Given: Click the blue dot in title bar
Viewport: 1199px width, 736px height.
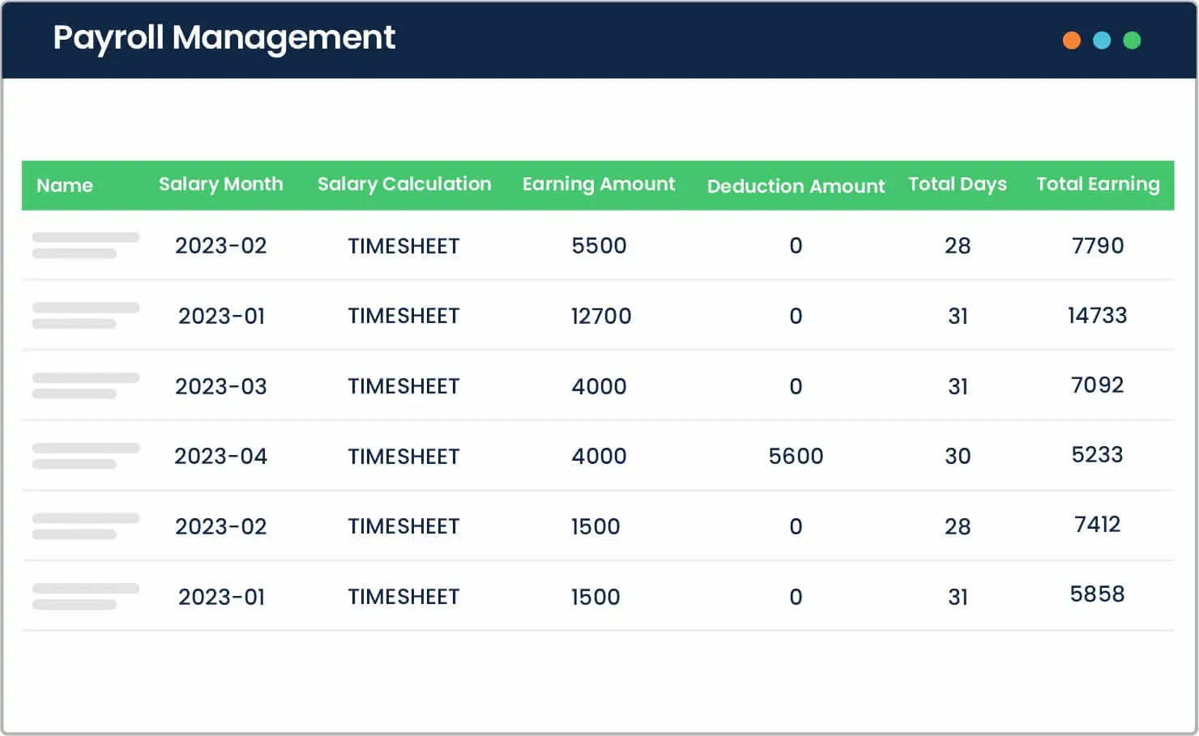Looking at the screenshot, I should (x=1102, y=40).
